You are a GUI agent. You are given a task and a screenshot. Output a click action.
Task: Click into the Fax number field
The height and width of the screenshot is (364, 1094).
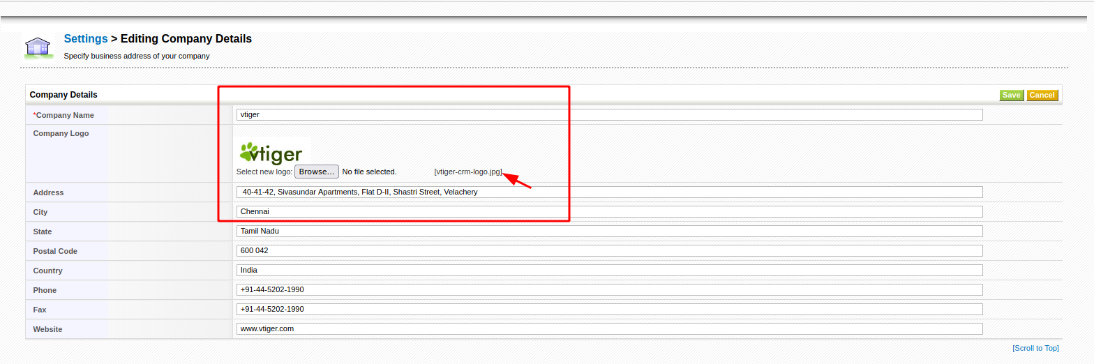[x=609, y=309]
